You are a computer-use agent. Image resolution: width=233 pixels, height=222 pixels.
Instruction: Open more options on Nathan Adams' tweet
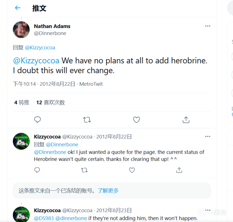click(208, 26)
